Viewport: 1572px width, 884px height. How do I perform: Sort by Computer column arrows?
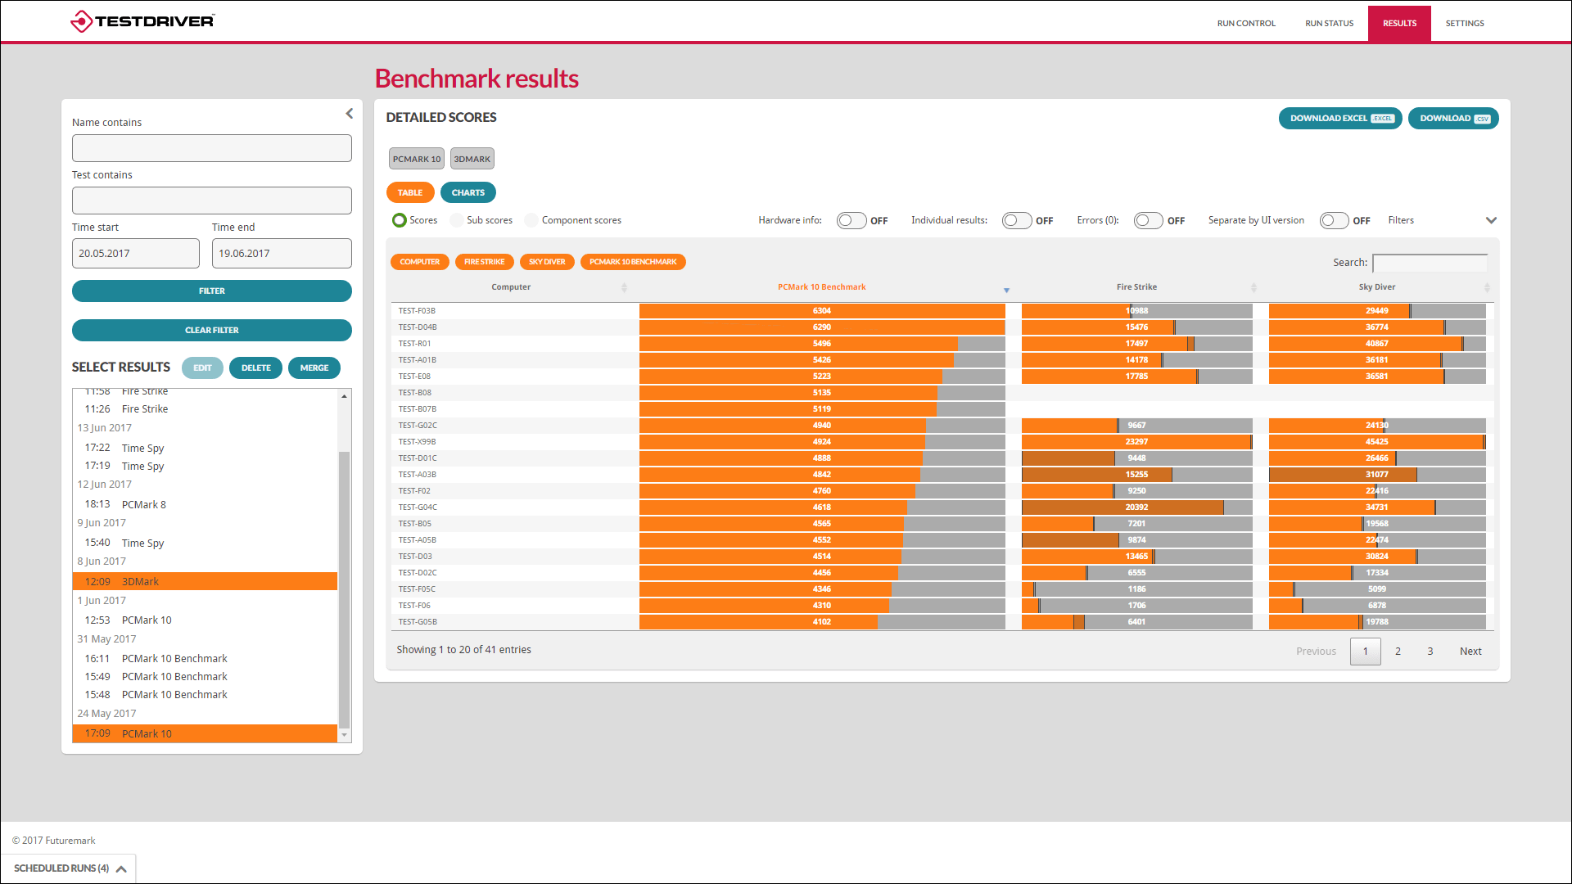coord(624,287)
